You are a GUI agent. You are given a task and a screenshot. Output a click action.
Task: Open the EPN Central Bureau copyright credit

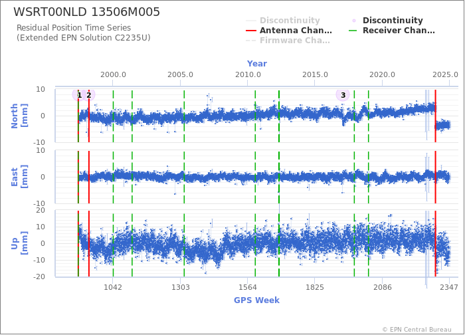tap(417, 330)
